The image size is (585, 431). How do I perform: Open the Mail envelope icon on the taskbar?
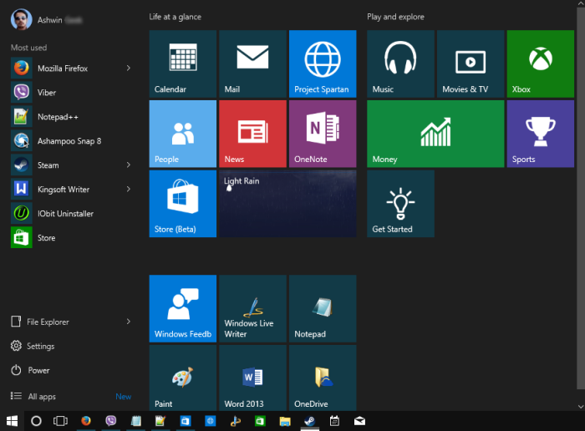[x=359, y=421]
